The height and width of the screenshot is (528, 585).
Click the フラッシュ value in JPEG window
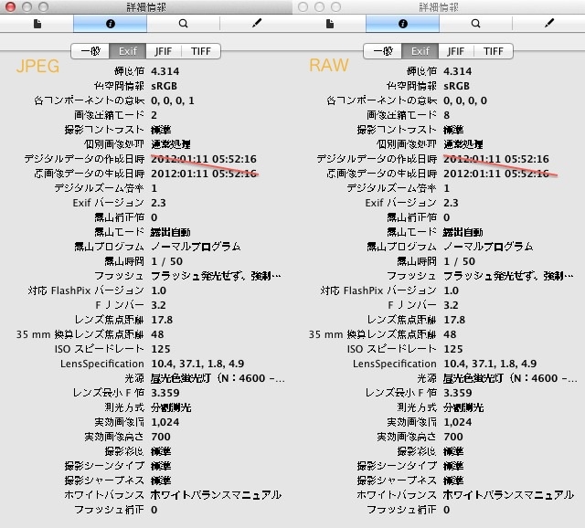[216, 276]
